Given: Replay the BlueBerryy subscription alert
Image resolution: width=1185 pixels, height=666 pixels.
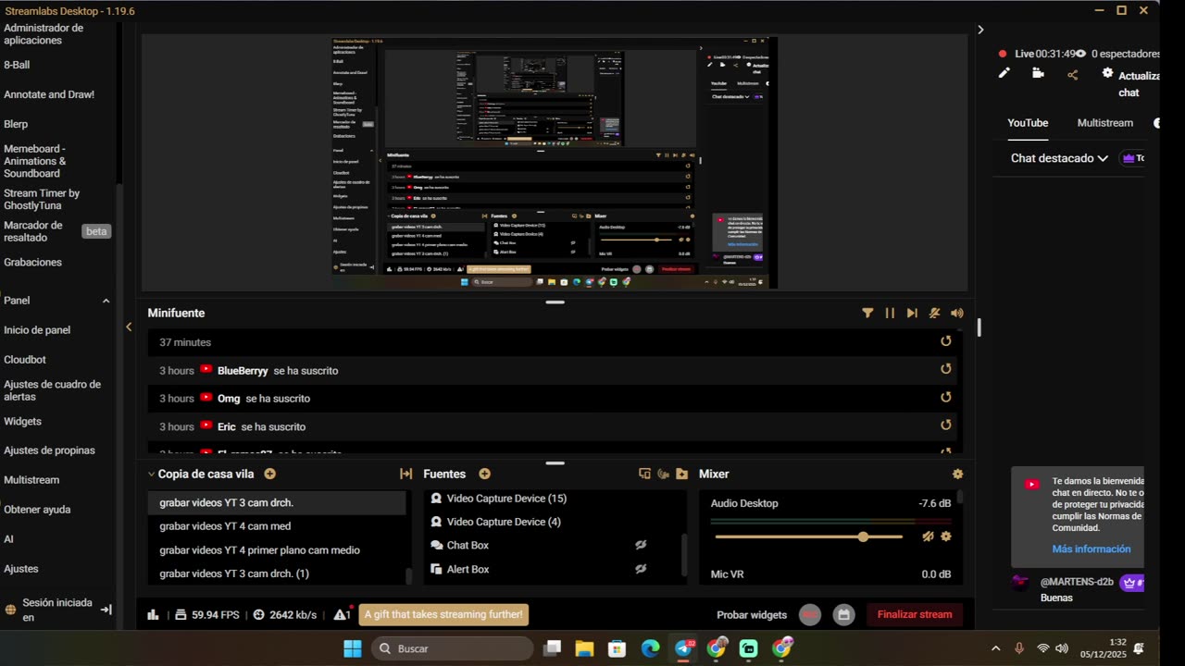Looking at the screenshot, I should click(x=945, y=369).
